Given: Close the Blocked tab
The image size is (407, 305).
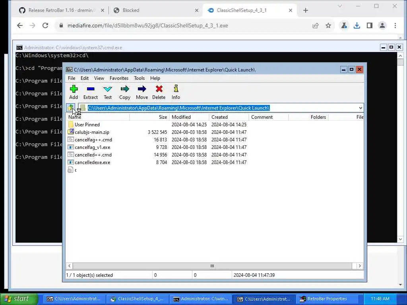Looking at the screenshot, I should pyautogui.click(x=197, y=10).
